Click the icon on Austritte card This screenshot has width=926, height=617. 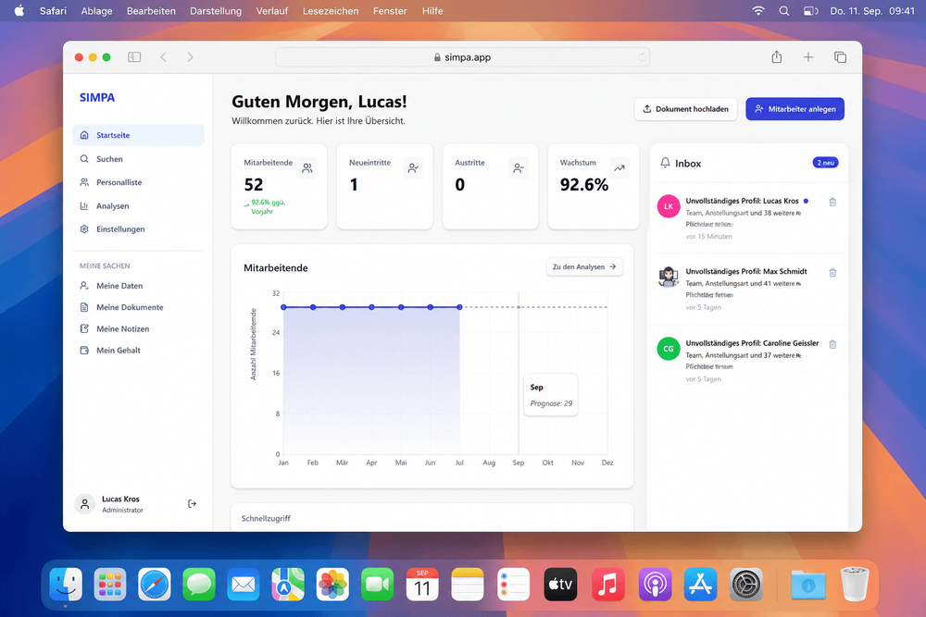pos(518,168)
